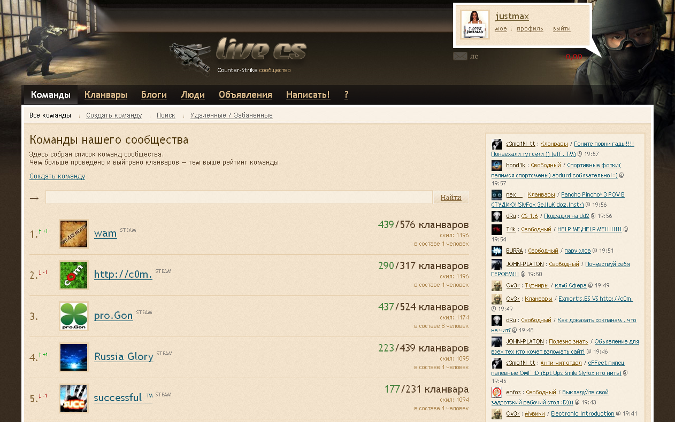Open Подсадки на dd2 post link
This screenshot has width=675, height=422.
[566, 216]
